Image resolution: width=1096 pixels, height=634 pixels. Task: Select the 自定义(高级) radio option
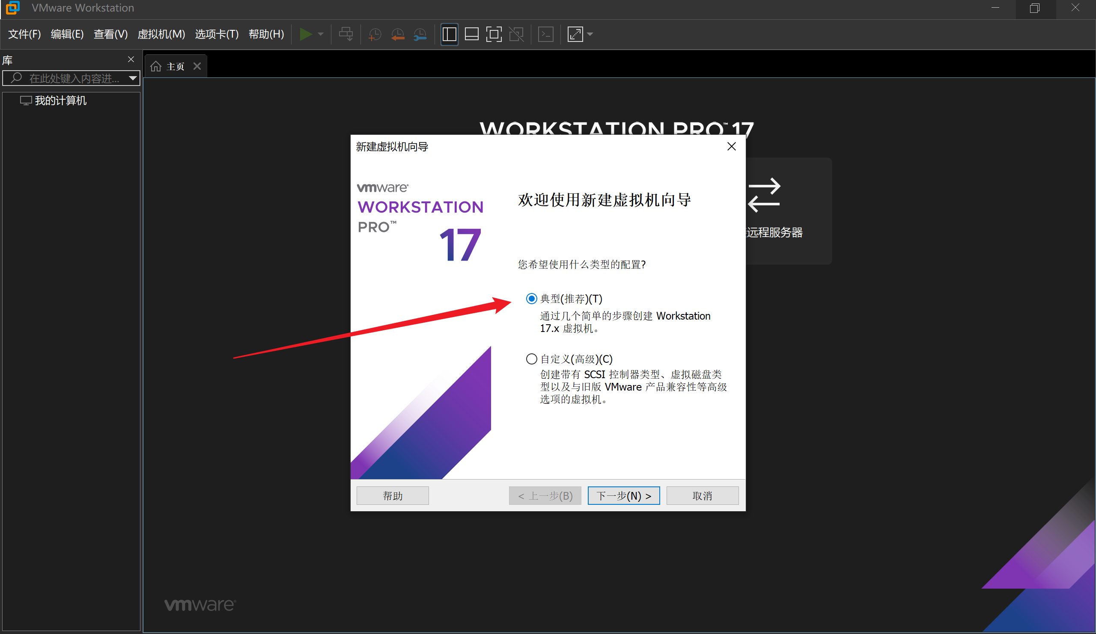pos(531,359)
